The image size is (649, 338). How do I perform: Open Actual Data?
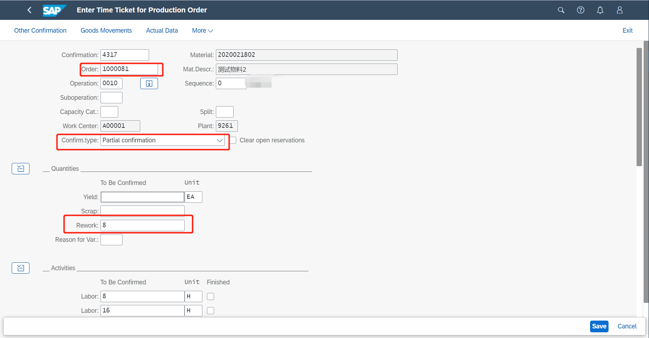pos(162,30)
